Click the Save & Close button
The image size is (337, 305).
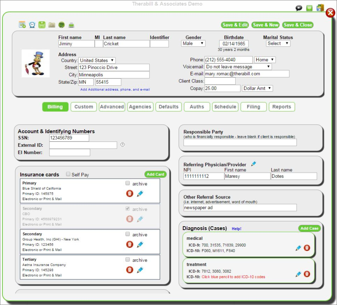(298, 25)
